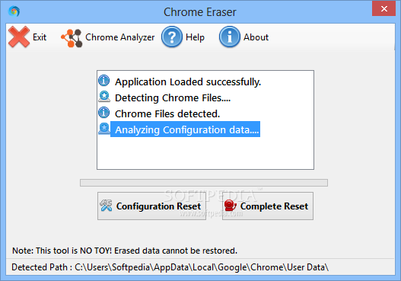Click icon beside Analyzing Configuration data entry
401x281 pixels.
pyautogui.click(x=104, y=129)
